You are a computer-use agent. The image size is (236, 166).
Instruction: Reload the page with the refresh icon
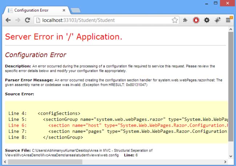point(27,20)
